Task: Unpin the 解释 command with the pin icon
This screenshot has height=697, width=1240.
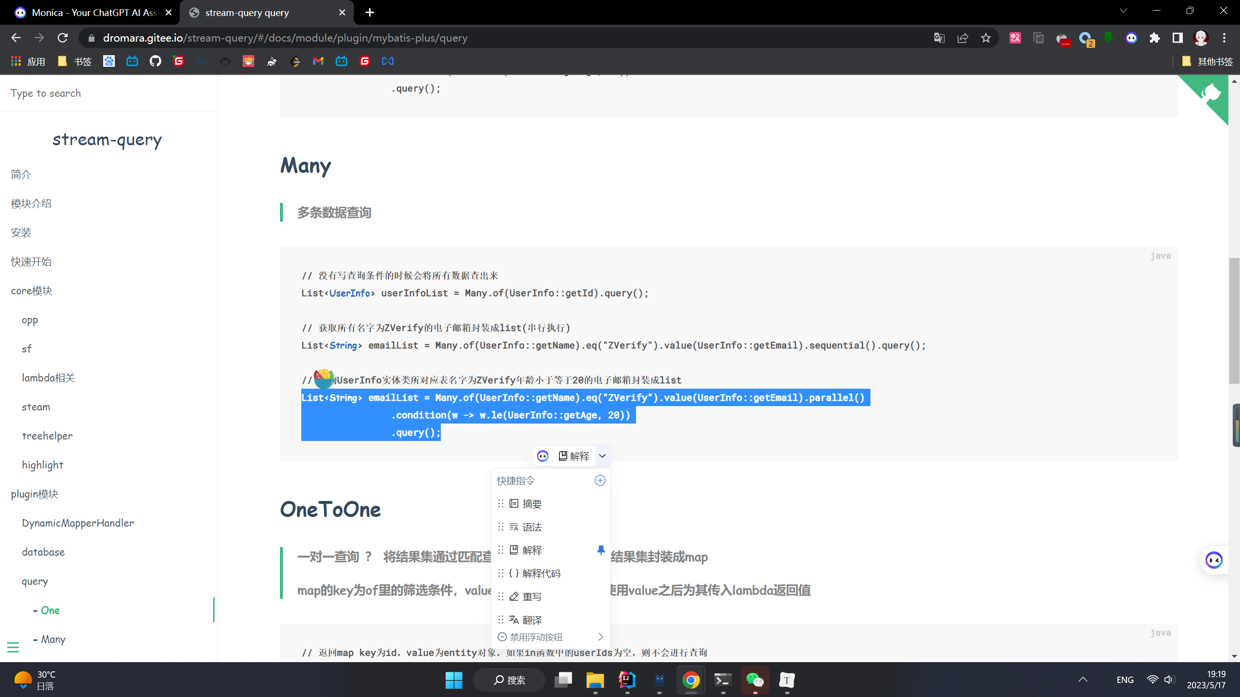Action: pos(601,550)
